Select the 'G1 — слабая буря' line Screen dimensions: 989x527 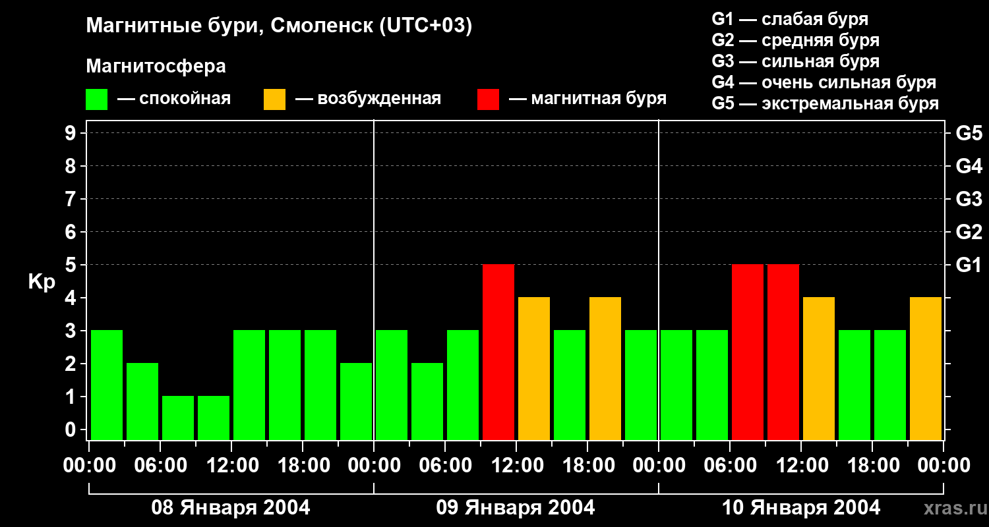(x=790, y=19)
